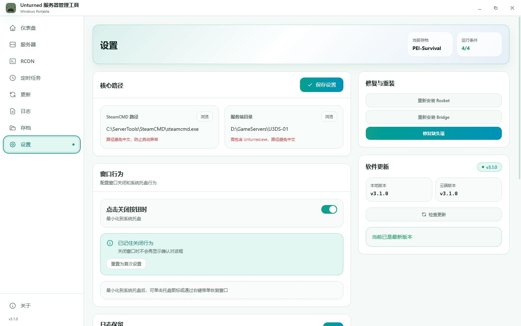521x326 pixels.
Task: Browse for the 服务端目录
Action: pyautogui.click(x=329, y=117)
